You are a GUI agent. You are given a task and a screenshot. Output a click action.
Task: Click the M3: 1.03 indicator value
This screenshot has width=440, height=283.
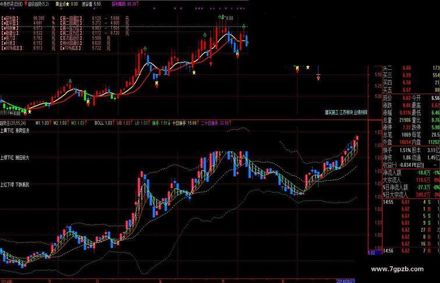point(77,123)
